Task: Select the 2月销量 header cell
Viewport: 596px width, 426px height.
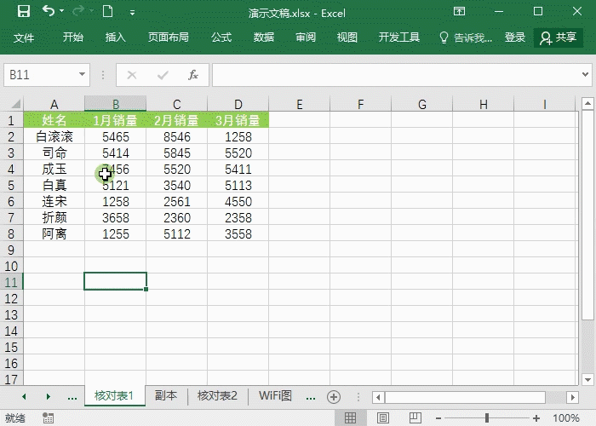Action: coord(177,120)
